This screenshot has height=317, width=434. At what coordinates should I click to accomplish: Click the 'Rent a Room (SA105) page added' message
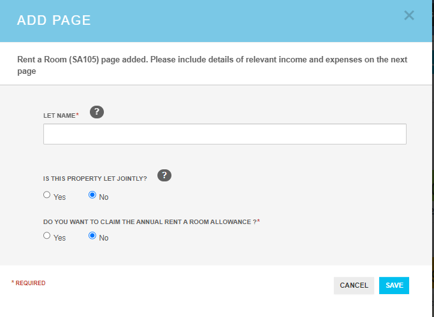[x=212, y=65]
